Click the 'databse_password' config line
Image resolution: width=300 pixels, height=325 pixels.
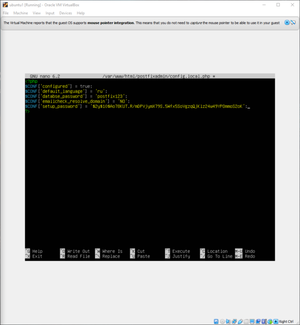coord(76,96)
